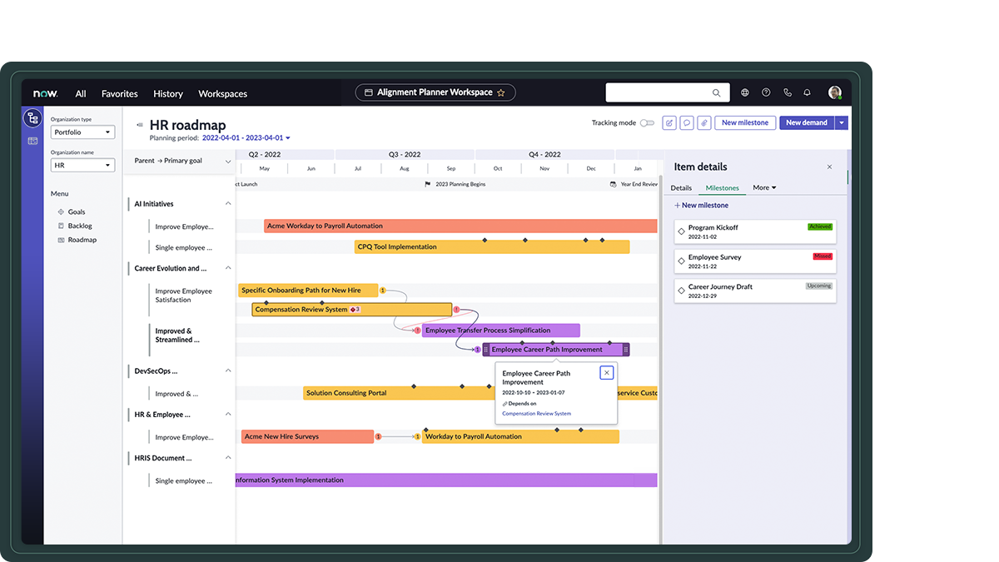Open notifications bell icon

808,93
